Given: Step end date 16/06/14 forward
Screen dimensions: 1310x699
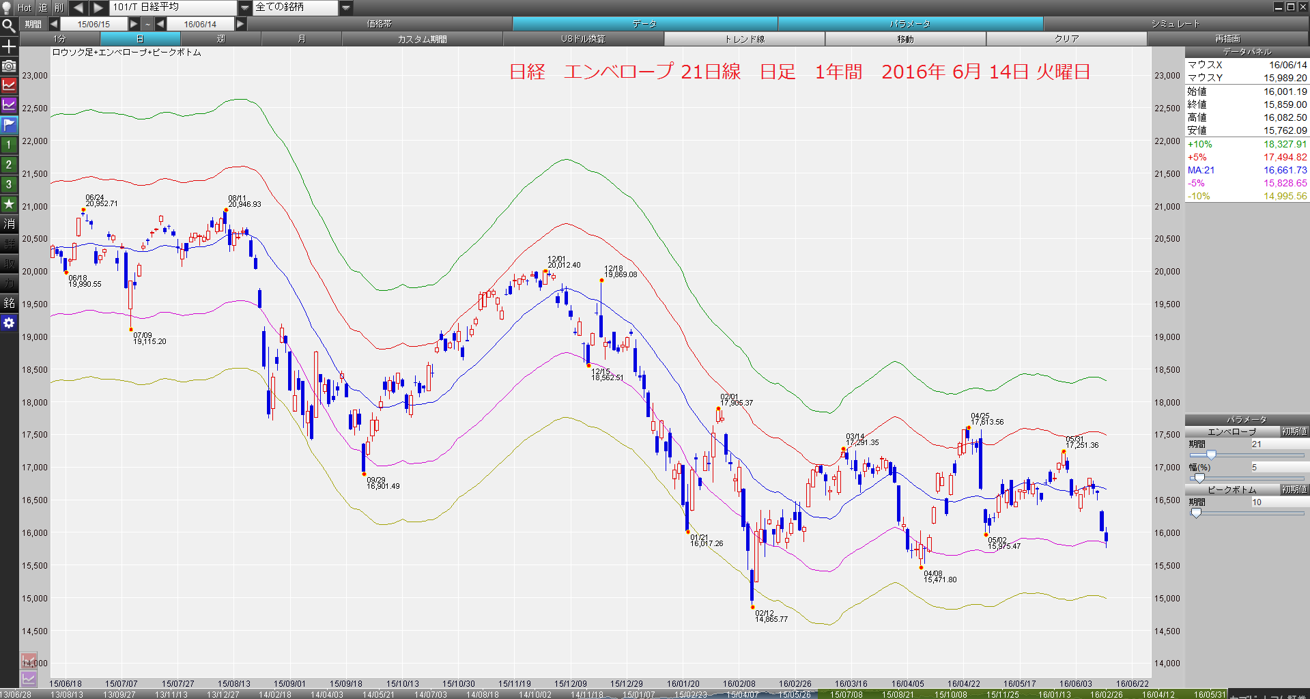Looking at the screenshot, I should pos(240,24).
